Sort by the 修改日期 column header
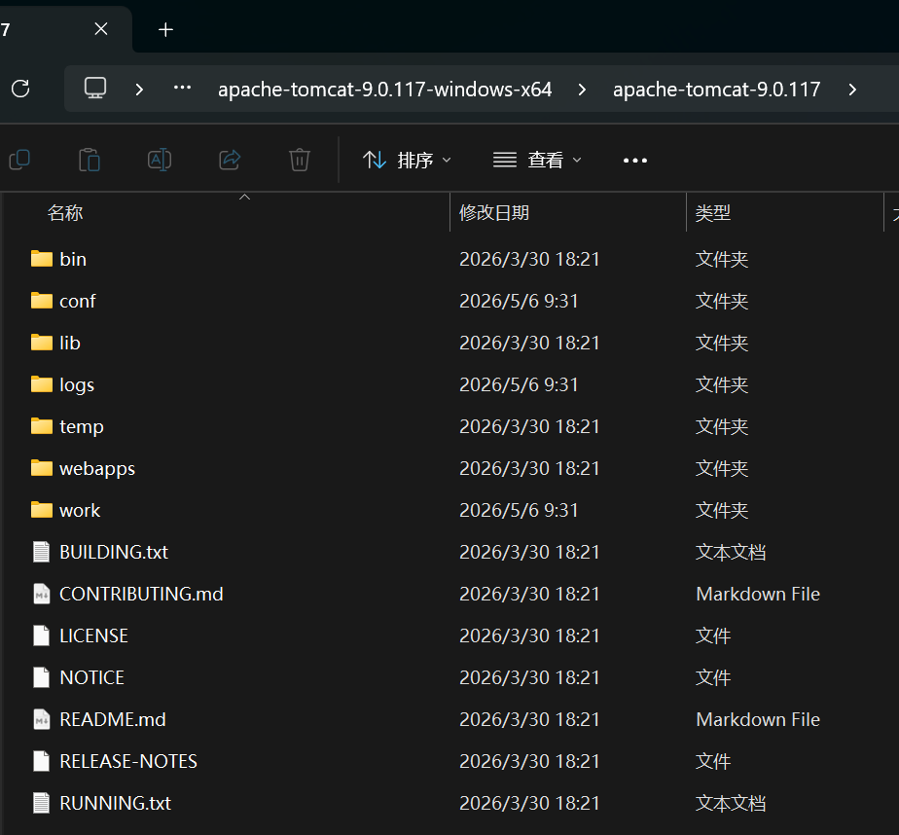Screen dimensions: 899x835 tap(494, 213)
